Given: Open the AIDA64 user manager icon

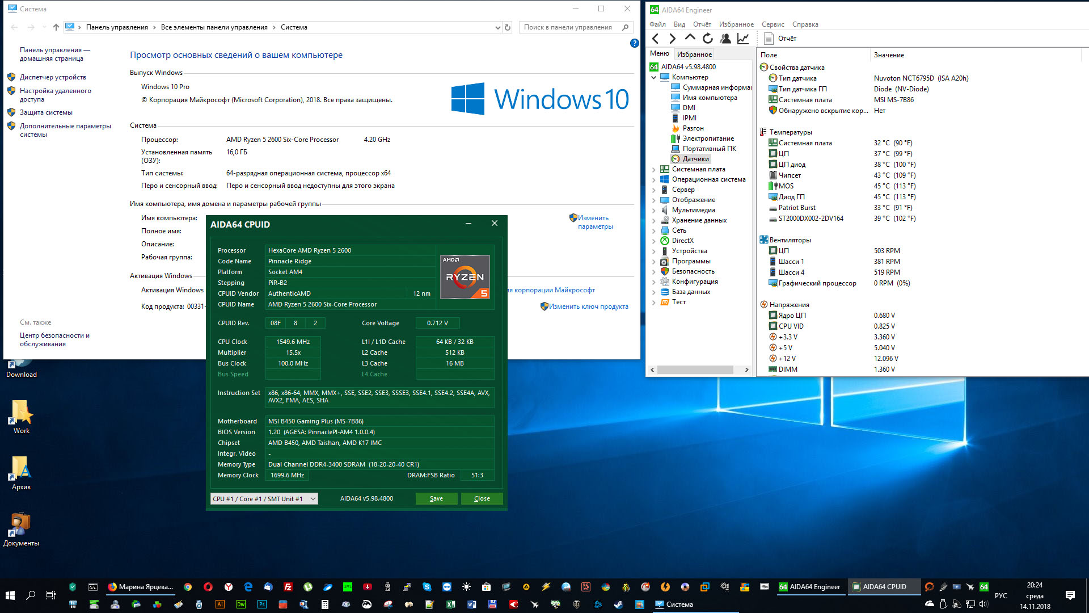Looking at the screenshot, I should point(725,39).
